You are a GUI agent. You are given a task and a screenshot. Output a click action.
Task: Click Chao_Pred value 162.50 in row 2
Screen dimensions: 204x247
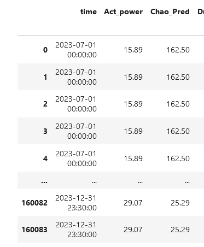tap(178, 104)
